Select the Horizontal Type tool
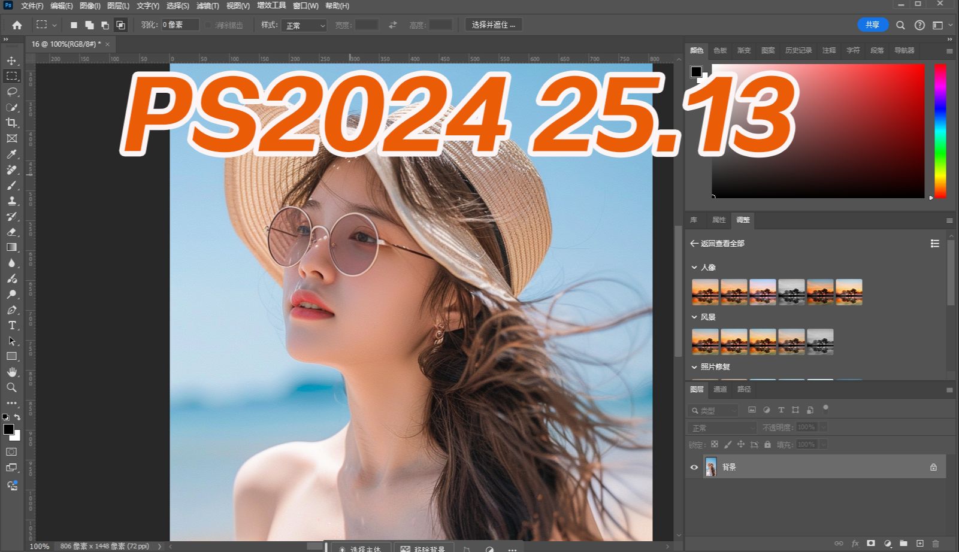 11,325
